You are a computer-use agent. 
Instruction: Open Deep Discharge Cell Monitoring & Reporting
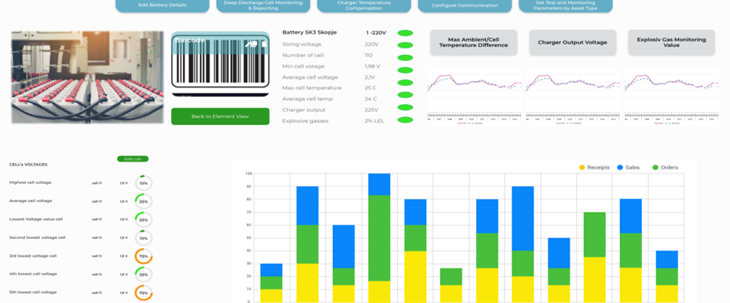click(x=262, y=5)
